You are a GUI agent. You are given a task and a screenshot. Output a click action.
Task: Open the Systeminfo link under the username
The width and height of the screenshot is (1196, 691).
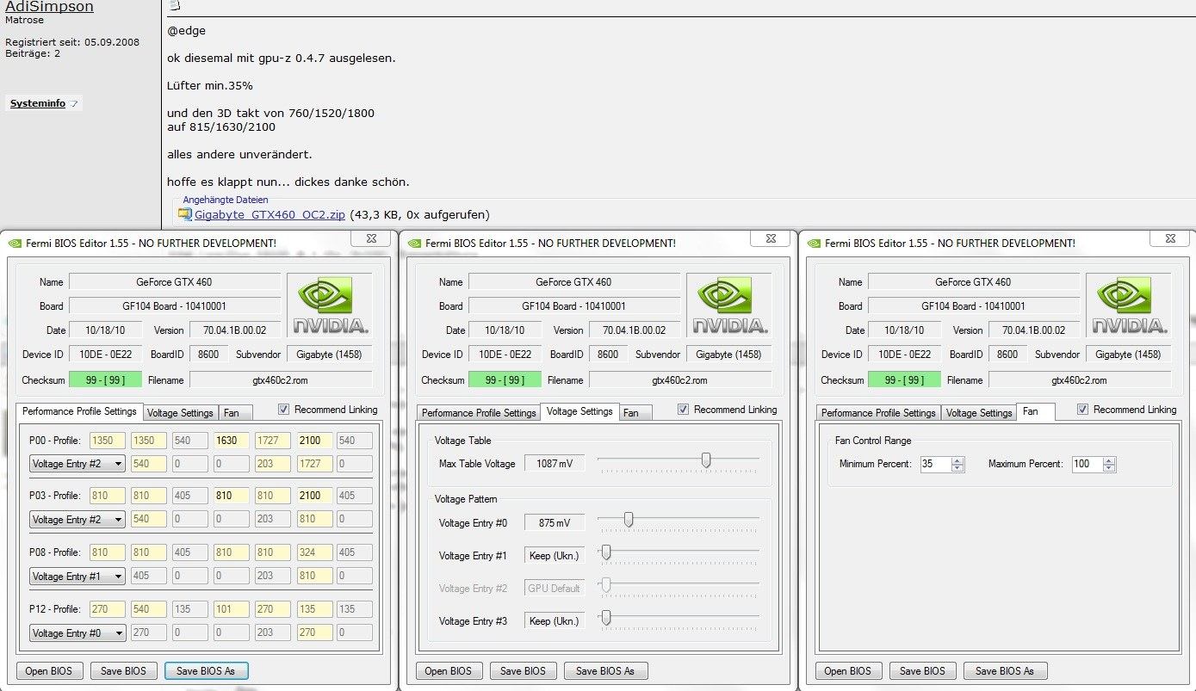pos(37,104)
